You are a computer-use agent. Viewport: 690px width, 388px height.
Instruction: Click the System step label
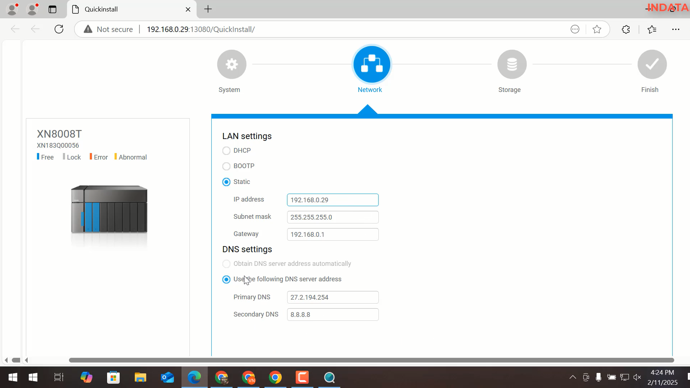pyautogui.click(x=229, y=90)
